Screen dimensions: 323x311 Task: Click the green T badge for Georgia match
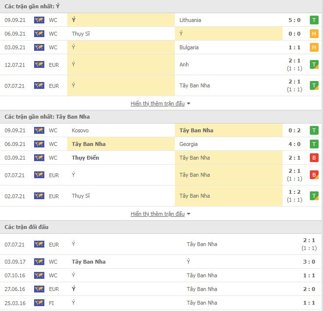(314, 144)
